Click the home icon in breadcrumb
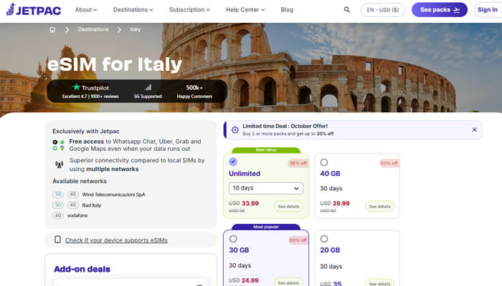Viewport: 502px width, 286px height. click(52, 30)
